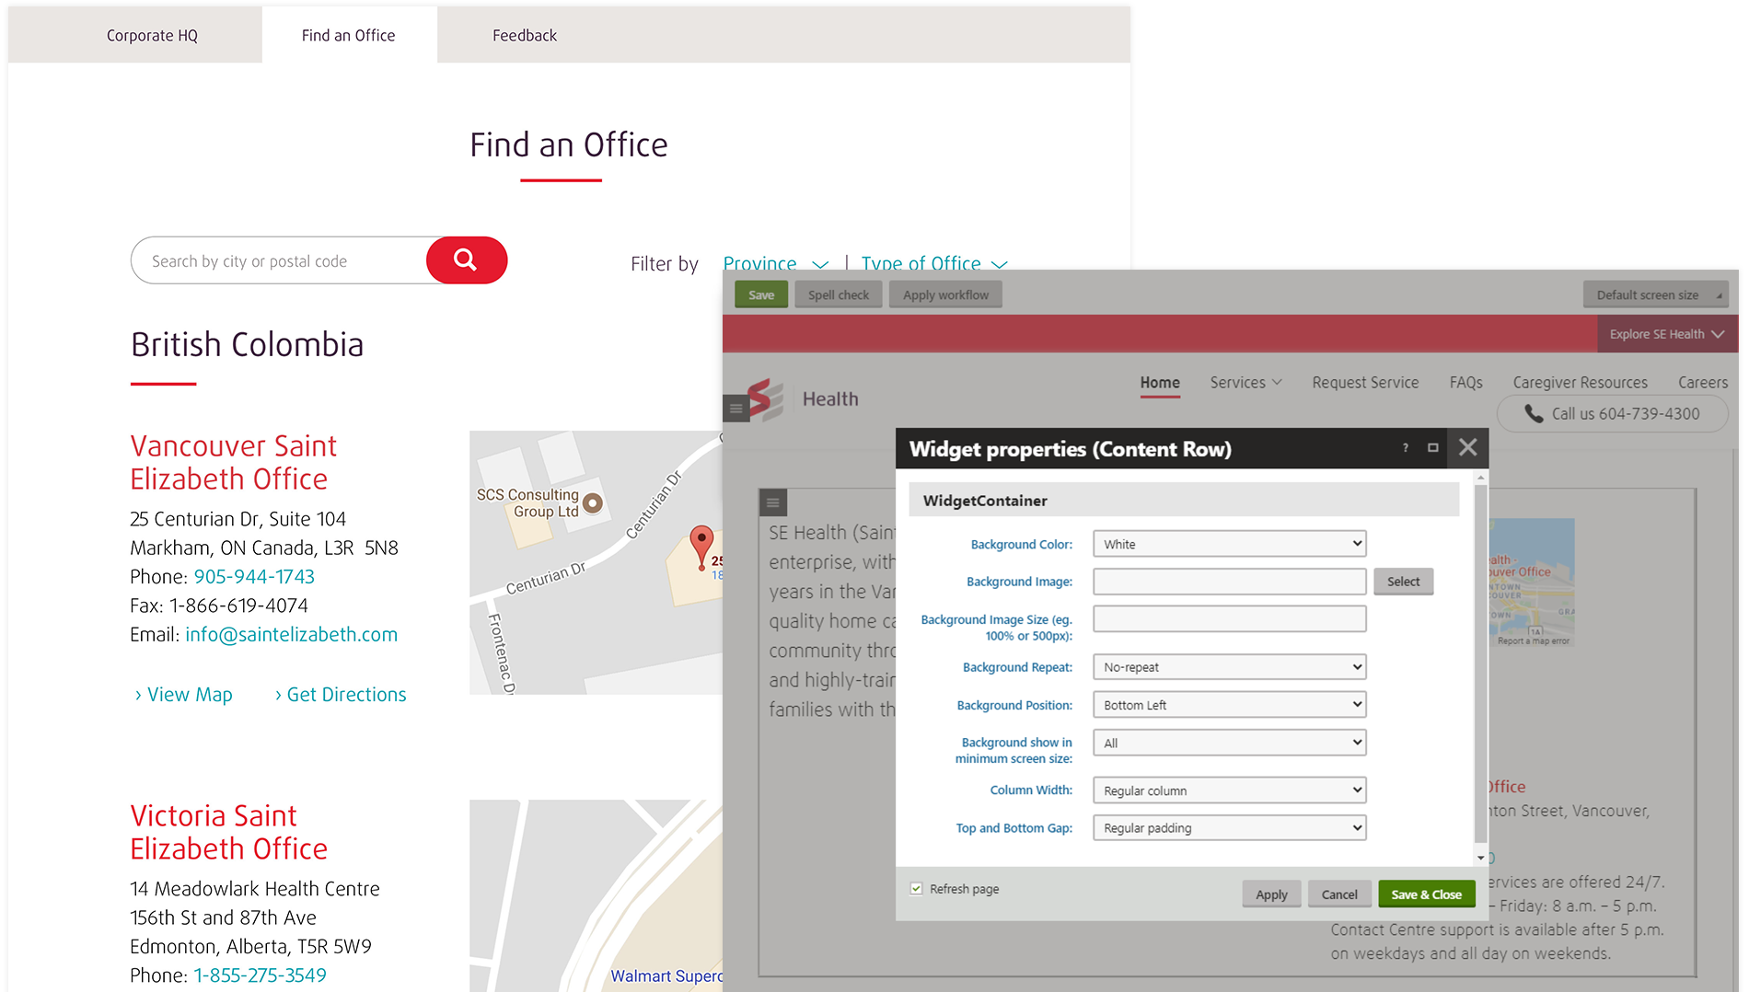Open the Feedback tab
Image resolution: width=1749 pixels, height=992 pixels.
[524, 36]
